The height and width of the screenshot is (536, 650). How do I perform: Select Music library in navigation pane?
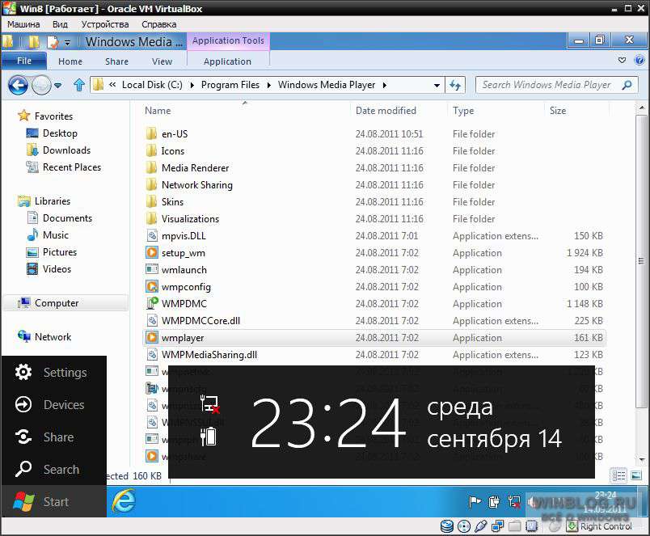(56, 235)
